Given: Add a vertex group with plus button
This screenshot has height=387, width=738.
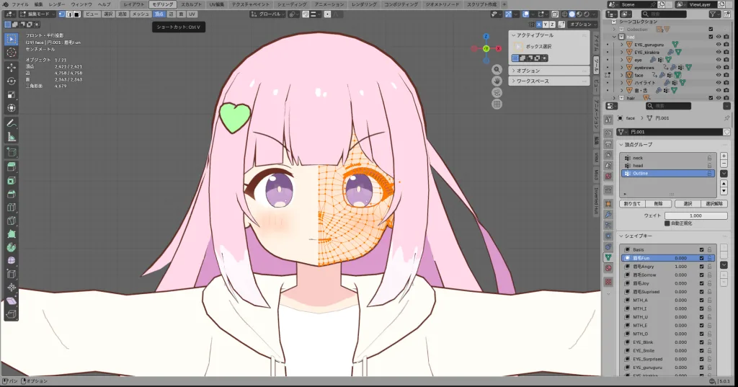Looking at the screenshot, I should 724,156.
